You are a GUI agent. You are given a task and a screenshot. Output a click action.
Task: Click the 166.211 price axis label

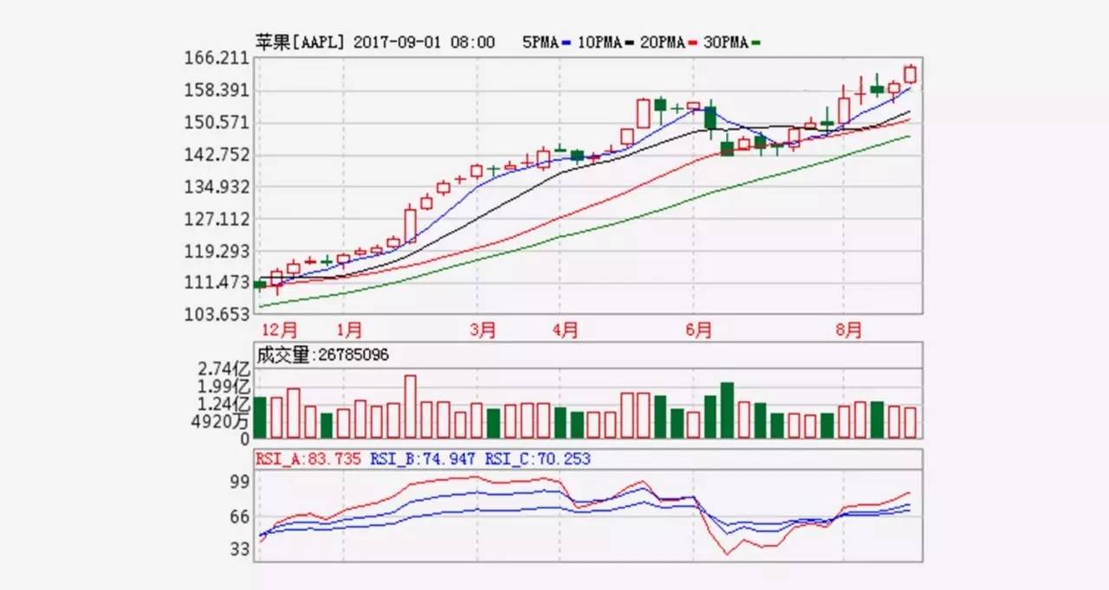pyautogui.click(x=216, y=59)
